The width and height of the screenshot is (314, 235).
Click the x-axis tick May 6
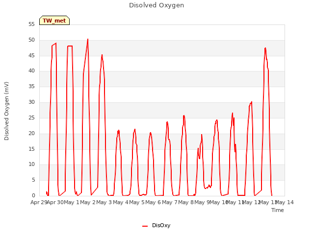pos(153,203)
